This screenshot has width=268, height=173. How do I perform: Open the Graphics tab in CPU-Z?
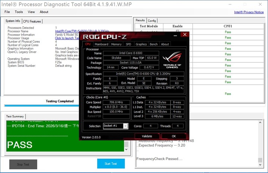pos(141,44)
